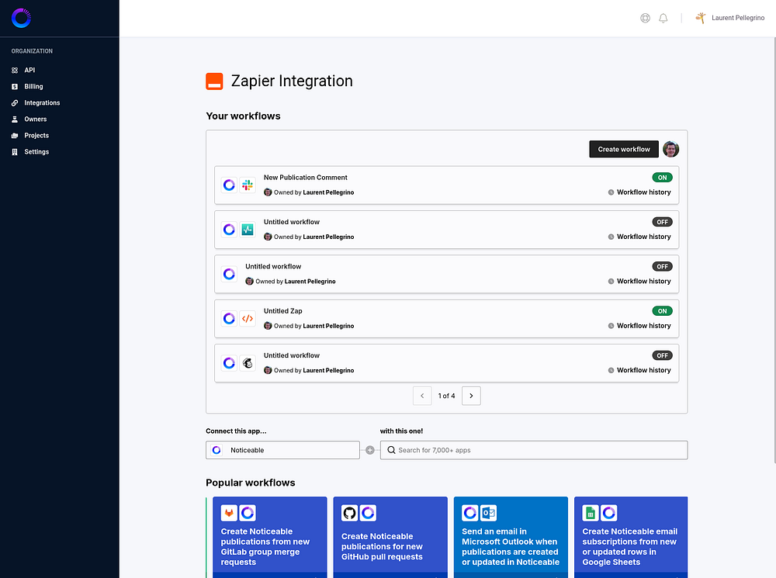Image resolution: width=776 pixels, height=578 pixels.
Task: Click the GitHub icon on popular workflow card
Action: click(x=349, y=513)
